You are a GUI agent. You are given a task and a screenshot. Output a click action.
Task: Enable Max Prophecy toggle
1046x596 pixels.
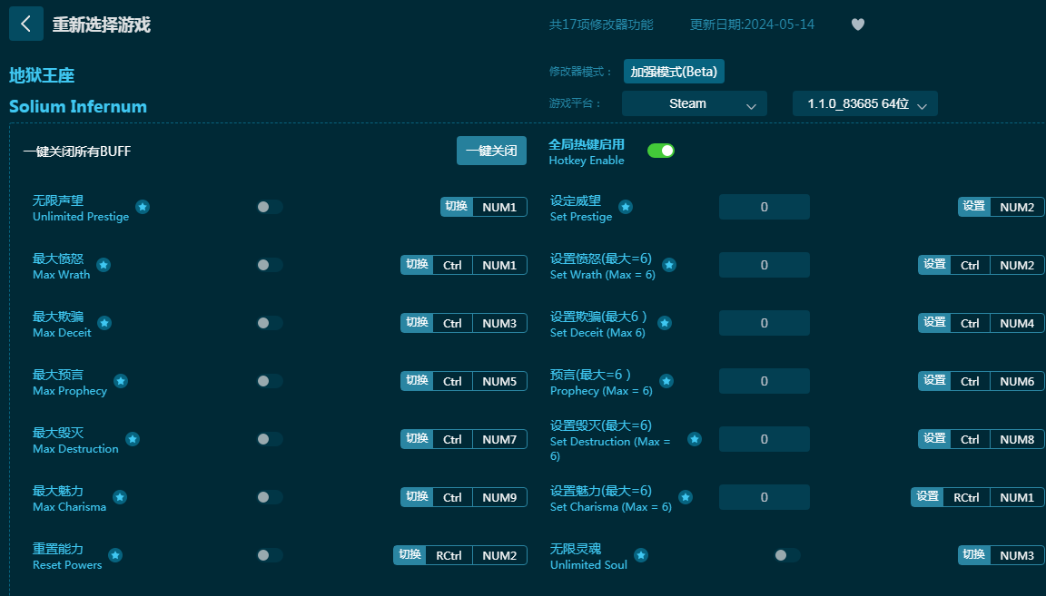[270, 381]
